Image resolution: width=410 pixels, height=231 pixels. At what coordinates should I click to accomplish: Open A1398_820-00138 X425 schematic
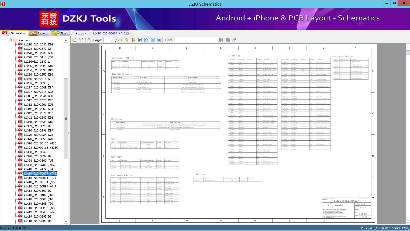(x=40, y=143)
